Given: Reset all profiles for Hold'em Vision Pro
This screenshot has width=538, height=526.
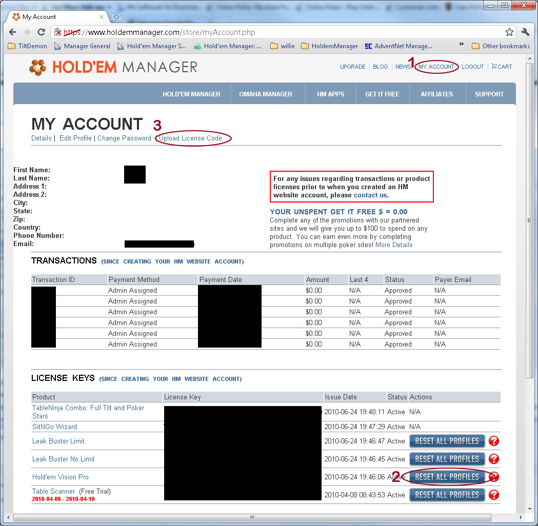Looking at the screenshot, I should pyautogui.click(x=447, y=477).
